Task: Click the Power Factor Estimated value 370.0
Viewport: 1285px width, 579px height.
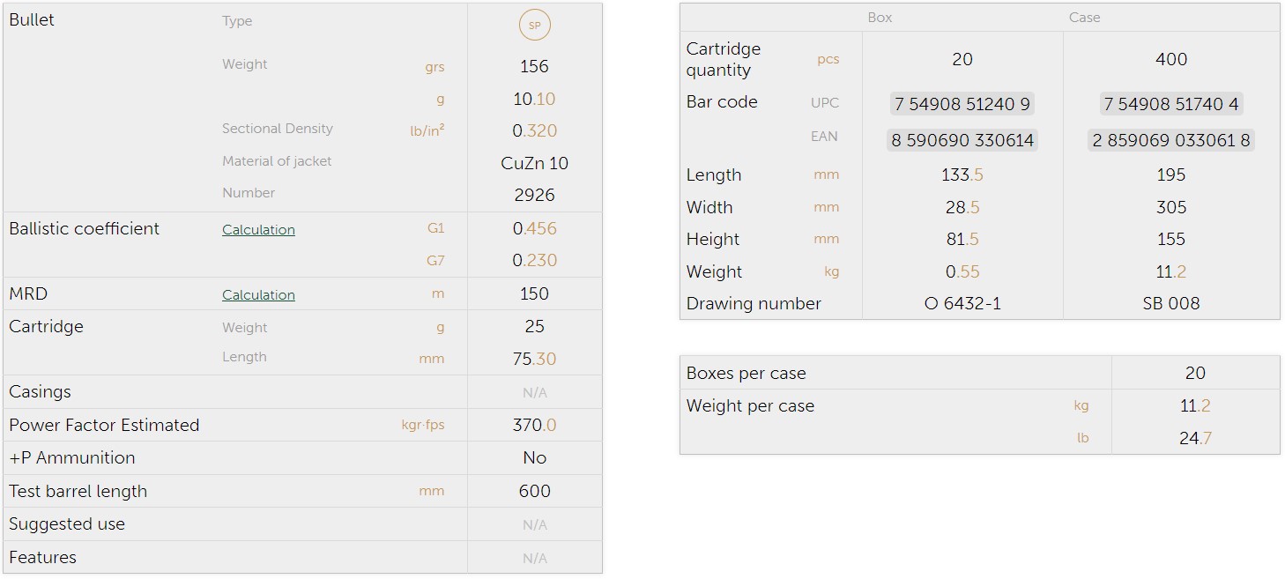Action: coord(534,426)
